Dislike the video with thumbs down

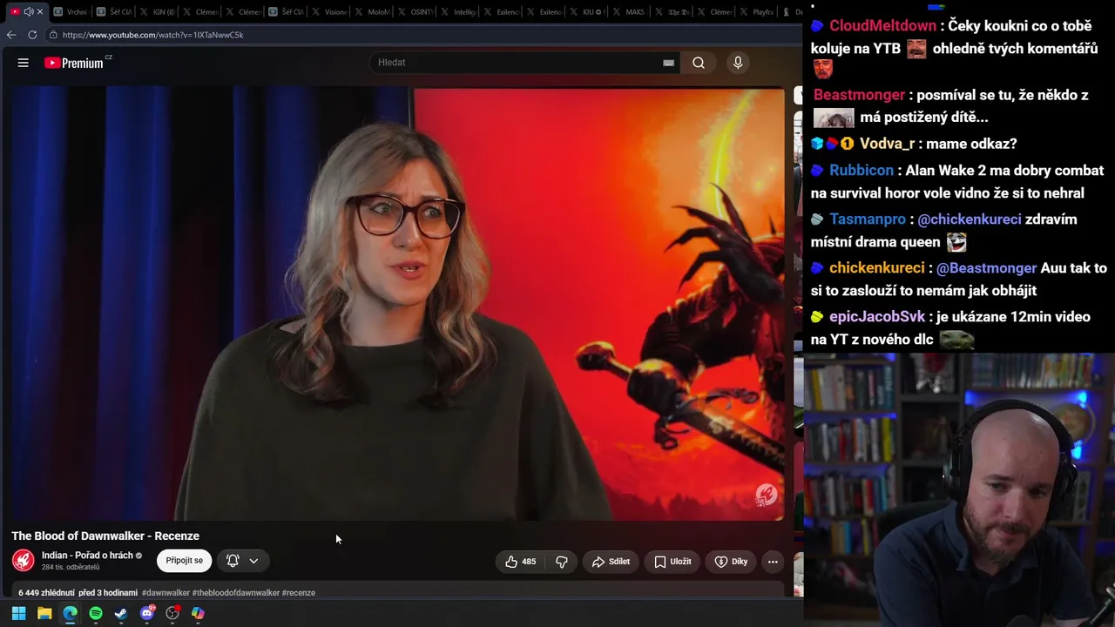[562, 562]
